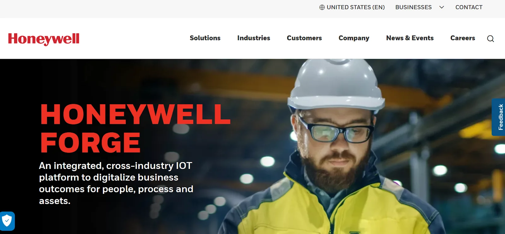Viewport: 505px width, 234px height.
Task: Expand the chevron next to Businesses
Action: click(x=442, y=7)
